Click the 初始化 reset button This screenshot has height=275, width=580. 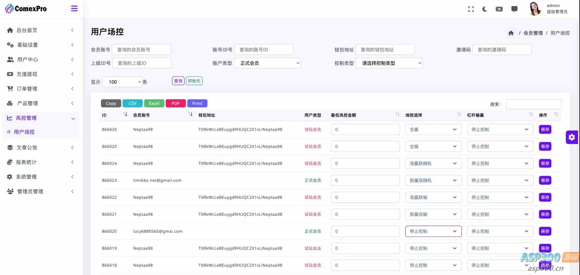click(194, 81)
